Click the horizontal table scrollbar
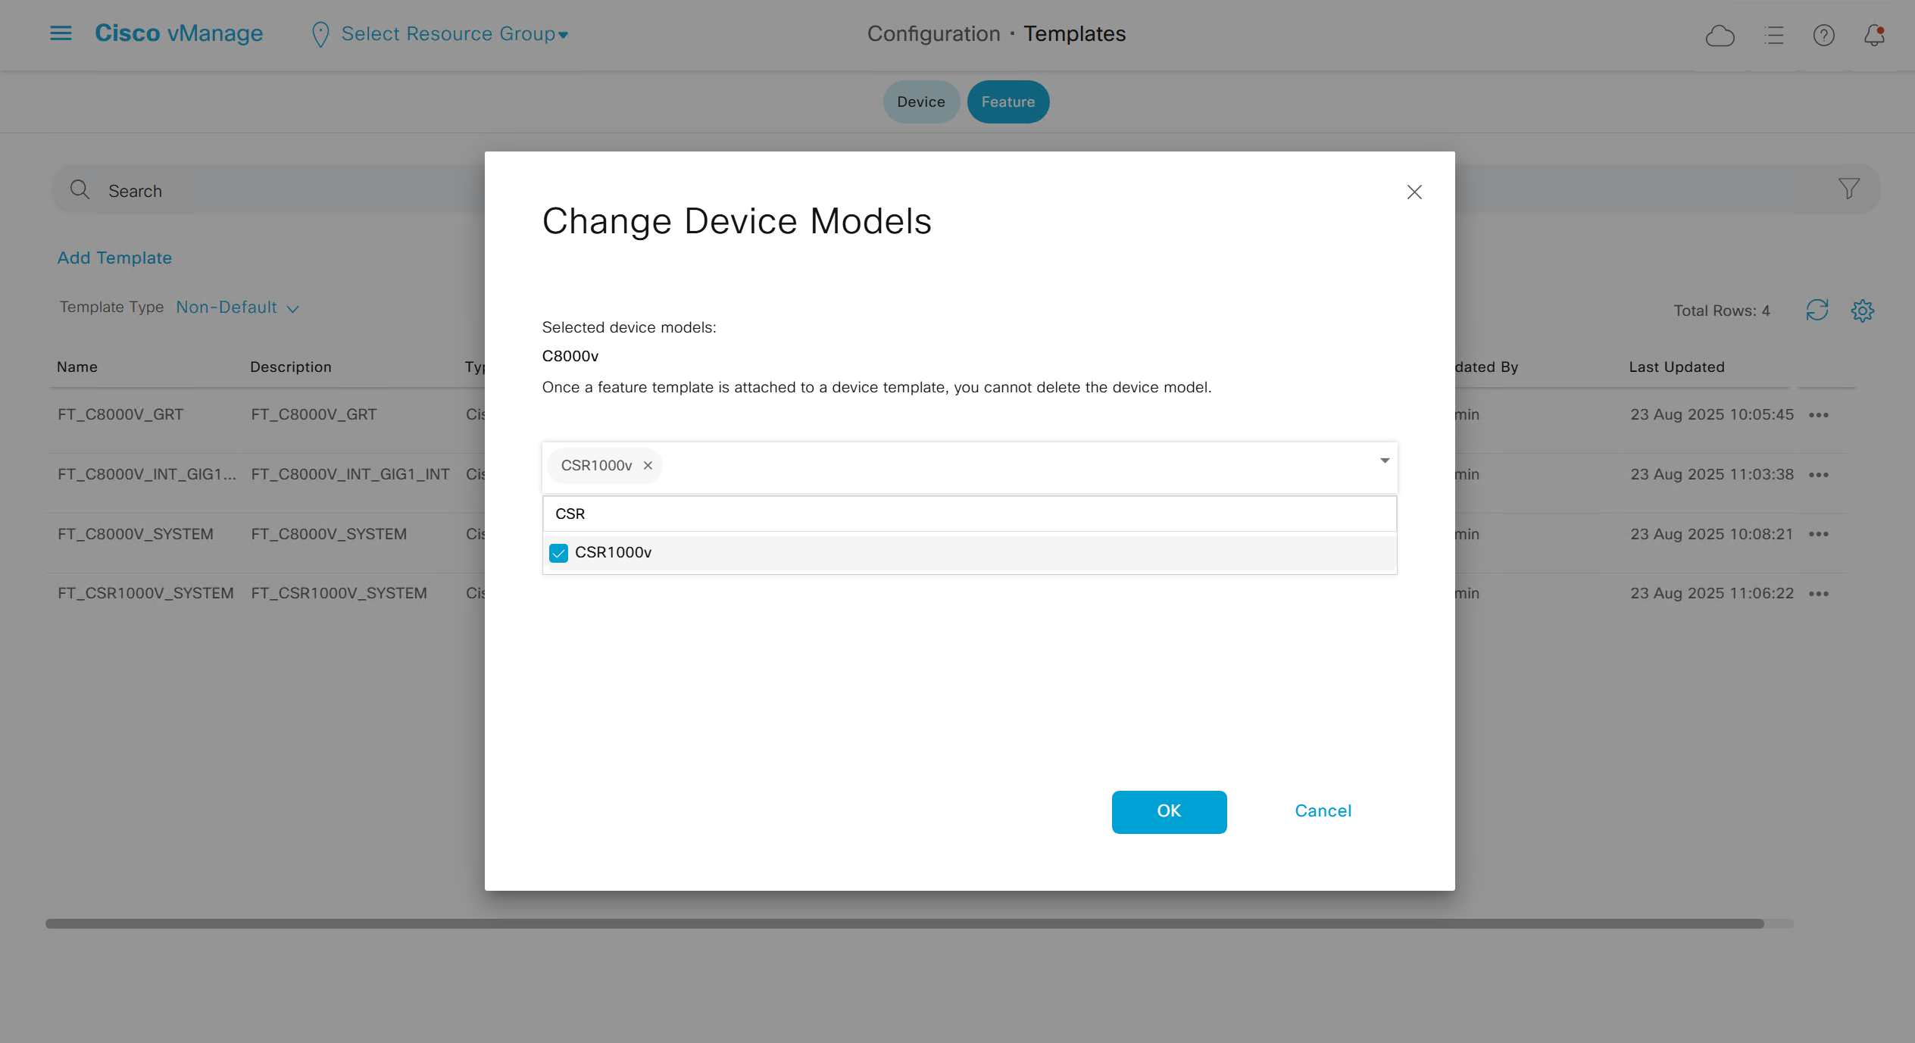The height and width of the screenshot is (1043, 1915). (x=904, y=923)
